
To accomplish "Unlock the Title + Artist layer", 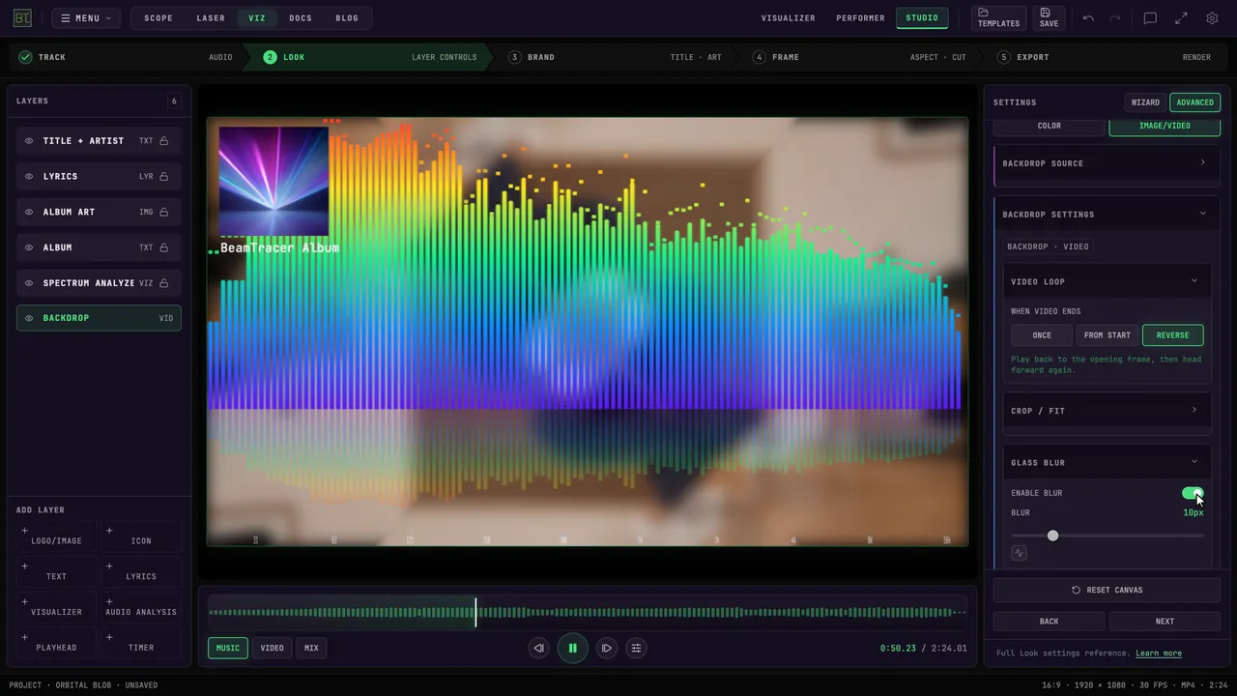I will tap(164, 141).
